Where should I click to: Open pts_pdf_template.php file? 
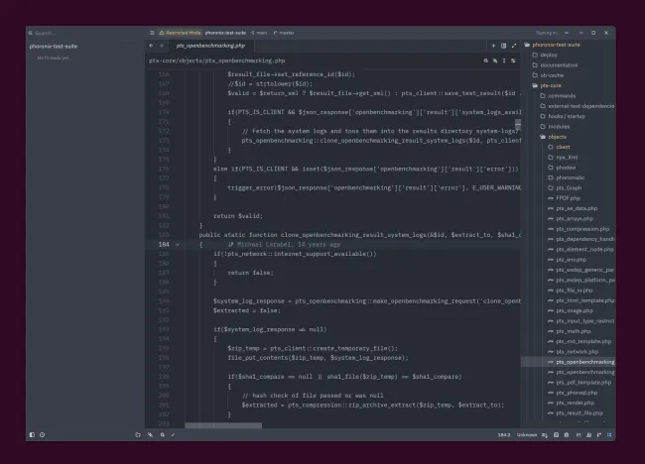point(580,383)
